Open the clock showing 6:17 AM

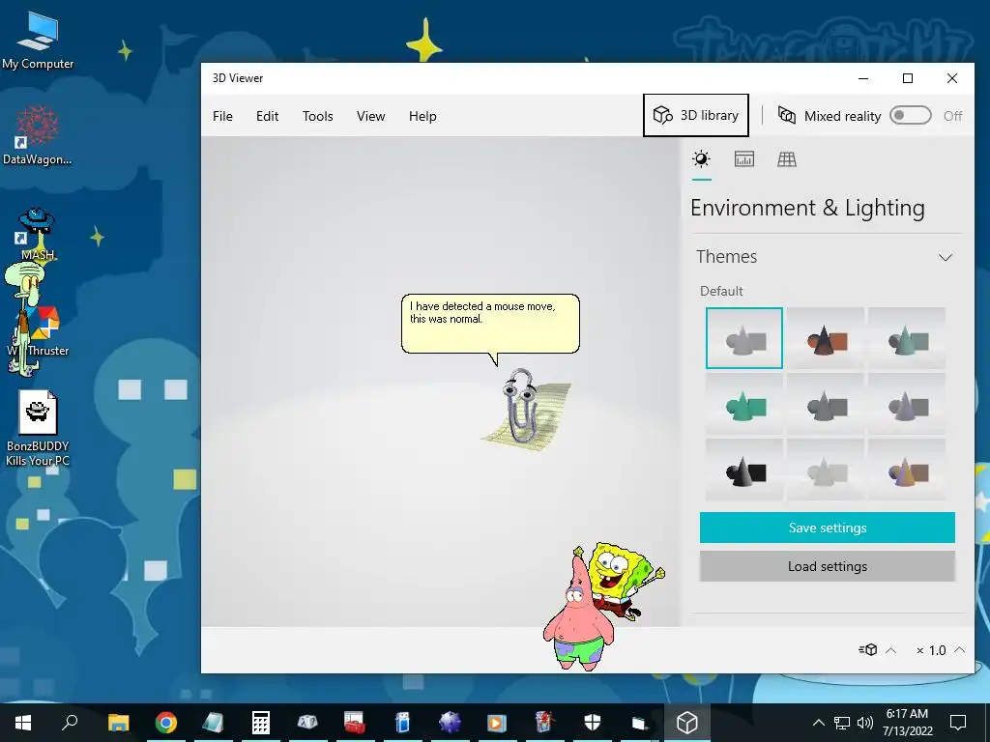point(907,723)
